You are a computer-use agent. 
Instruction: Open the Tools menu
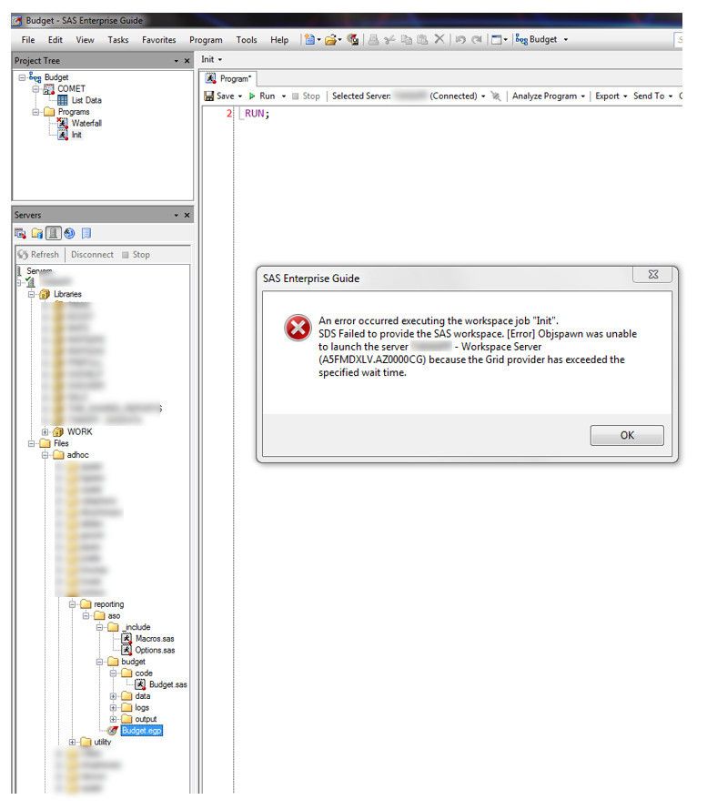pos(247,40)
